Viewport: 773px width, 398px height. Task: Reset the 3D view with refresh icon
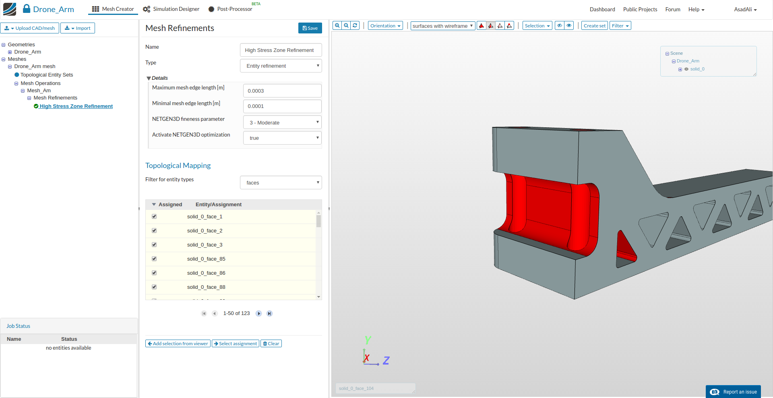click(x=355, y=26)
